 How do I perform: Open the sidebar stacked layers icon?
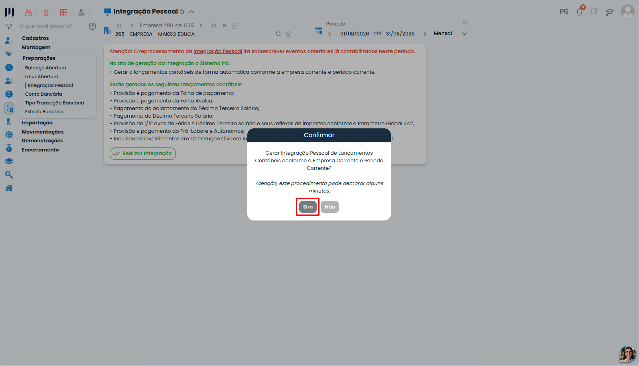[x=9, y=161]
